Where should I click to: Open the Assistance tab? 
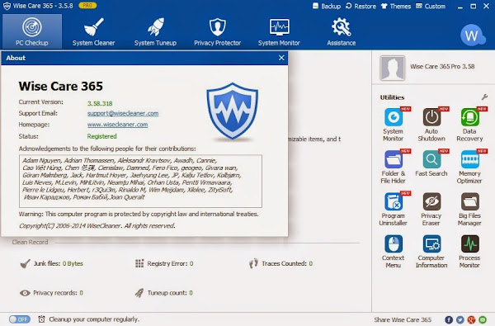click(x=341, y=31)
